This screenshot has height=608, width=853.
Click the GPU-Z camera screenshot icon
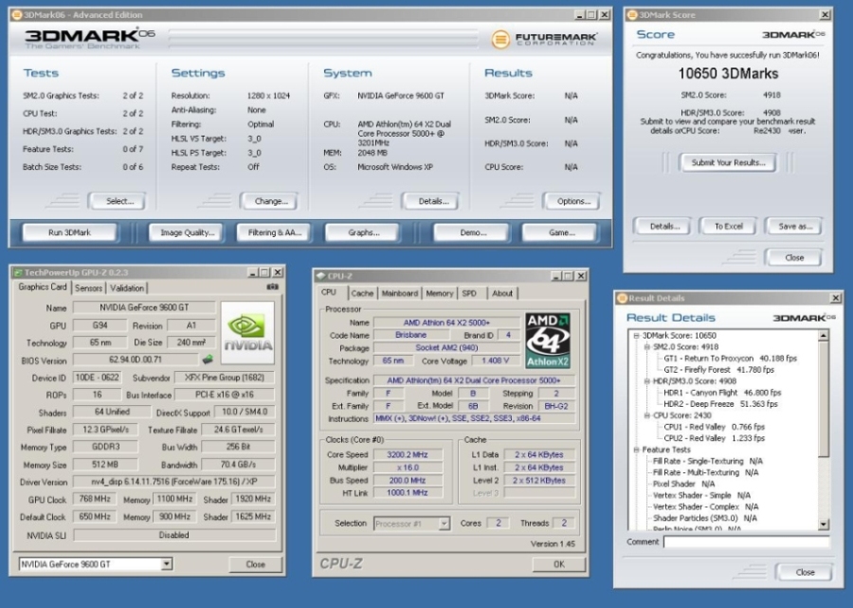coord(273,286)
